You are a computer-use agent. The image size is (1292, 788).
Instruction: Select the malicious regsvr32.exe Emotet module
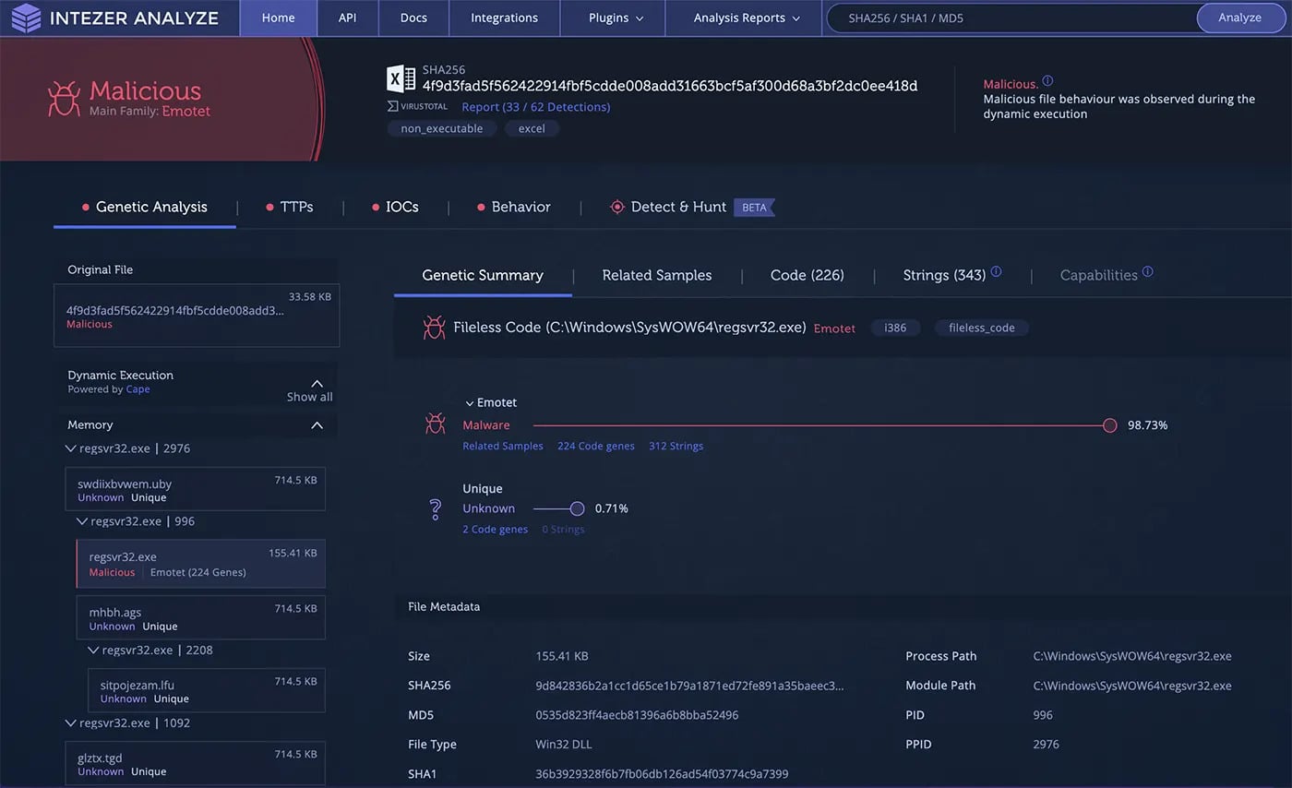coord(201,564)
